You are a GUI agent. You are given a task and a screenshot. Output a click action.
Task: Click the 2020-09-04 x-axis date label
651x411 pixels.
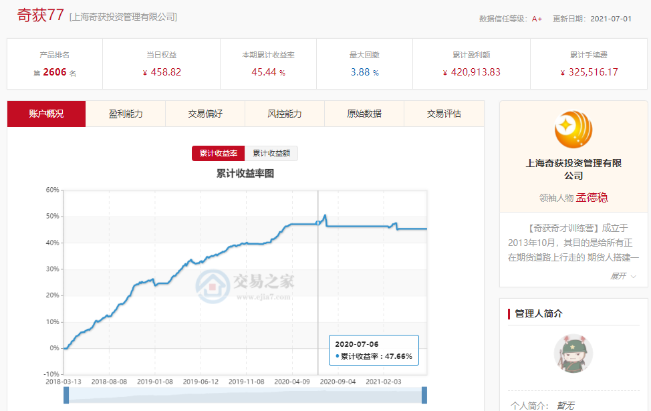click(338, 382)
